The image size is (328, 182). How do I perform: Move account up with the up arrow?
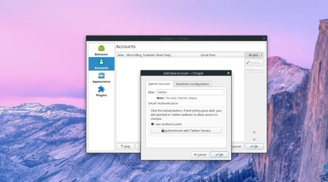(x=254, y=133)
